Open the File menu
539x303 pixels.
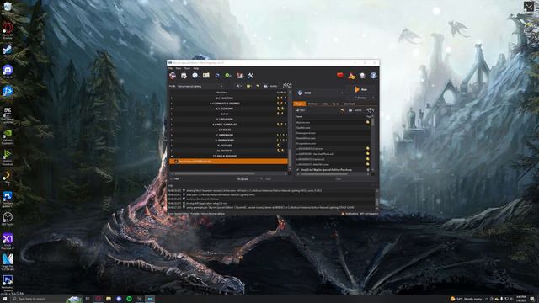pos(170,69)
